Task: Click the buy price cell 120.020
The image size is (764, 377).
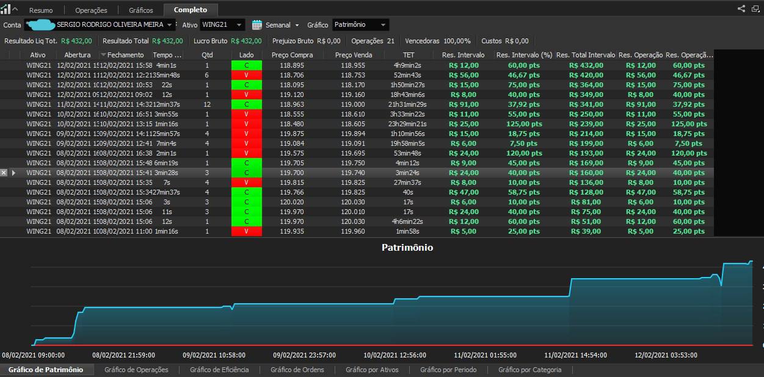Action: (x=292, y=202)
